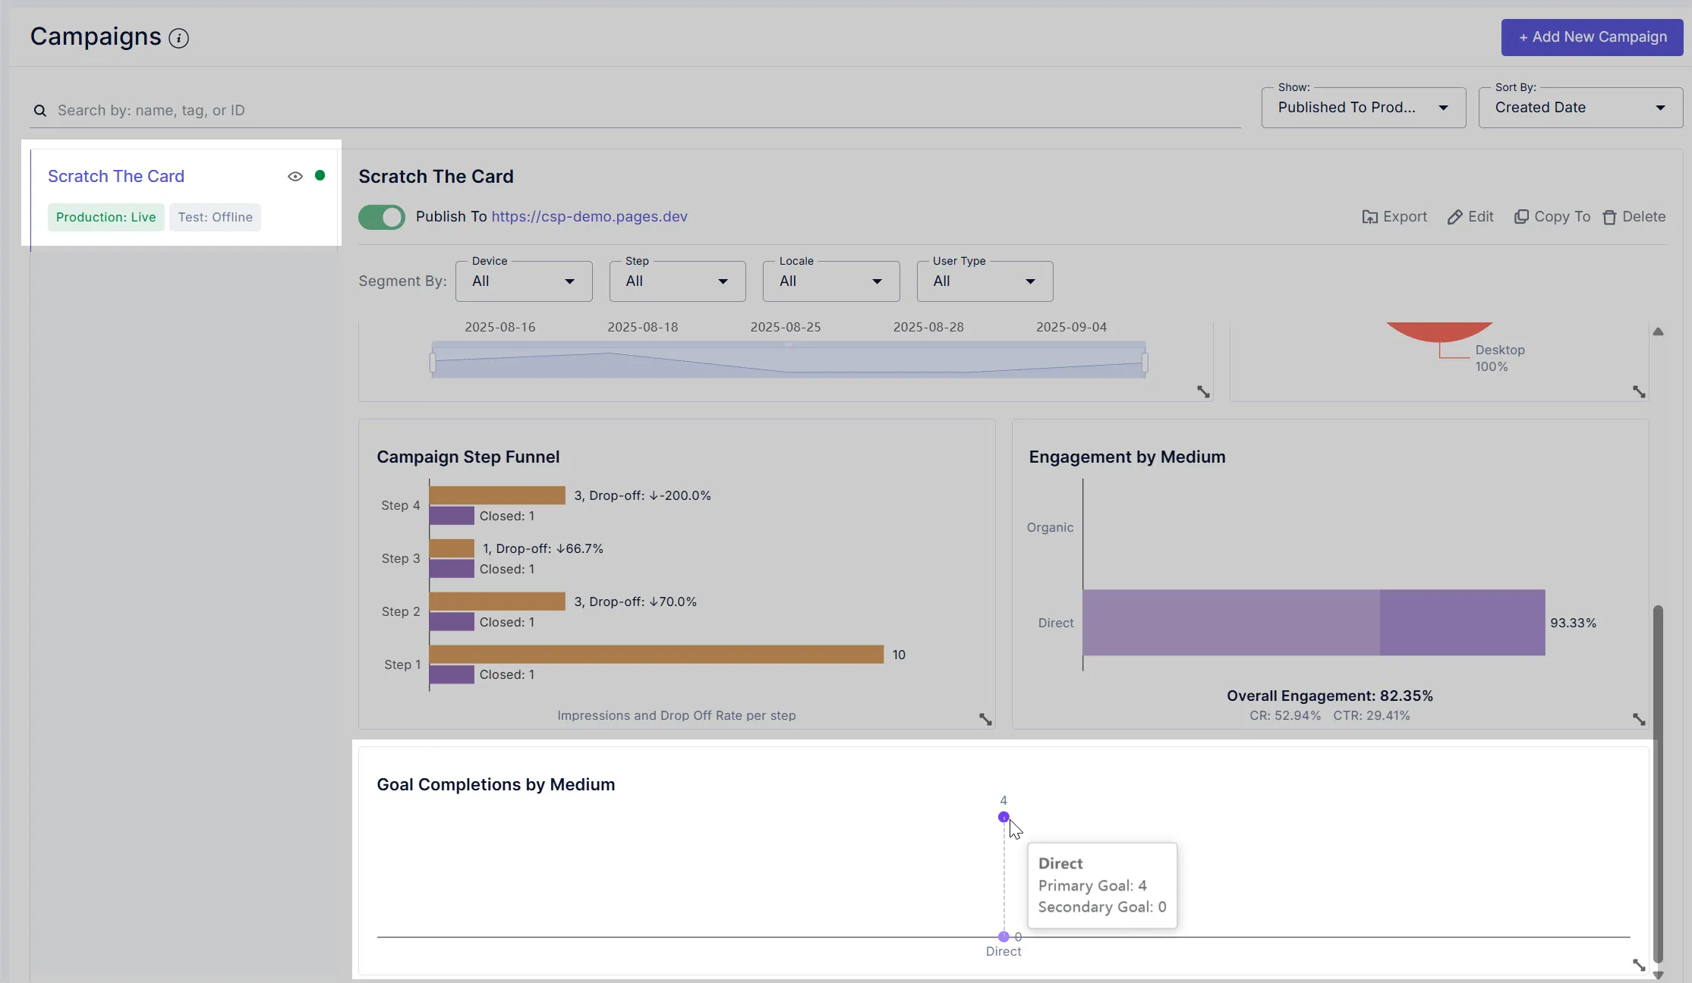Viewport: 1692px width, 983px height.
Task: Expand the Goal Completions by Medium chart
Action: [x=1639, y=965]
